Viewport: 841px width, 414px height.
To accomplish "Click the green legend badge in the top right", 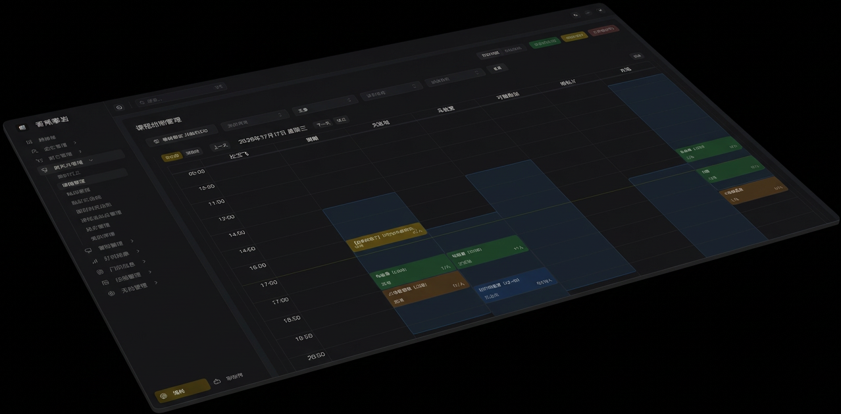I will 545,43.
